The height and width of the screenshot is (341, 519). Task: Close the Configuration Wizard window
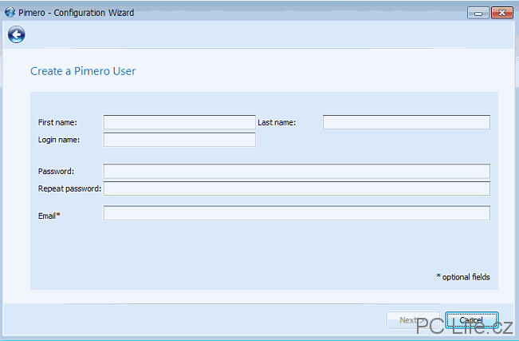pos(502,13)
